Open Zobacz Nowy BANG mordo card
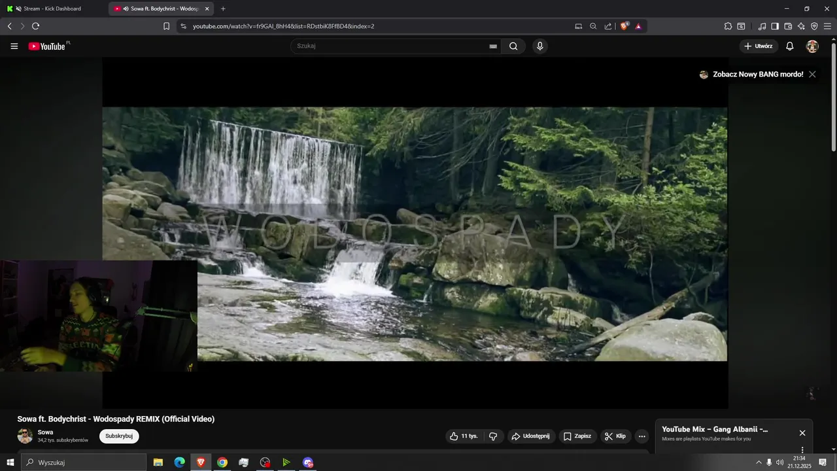The height and width of the screenshot is (471, 837). [x=751, y=75]
